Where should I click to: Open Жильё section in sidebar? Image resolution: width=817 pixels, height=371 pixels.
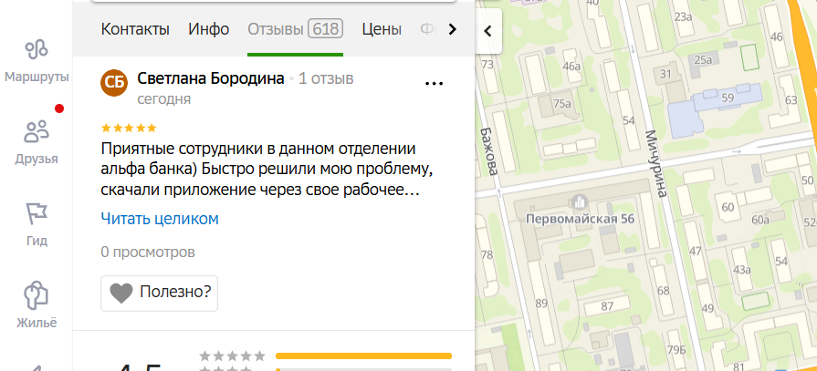point(36,305)
